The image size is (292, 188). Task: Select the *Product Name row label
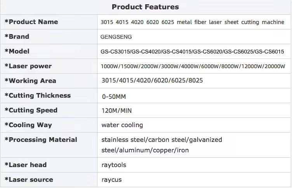pyautogui.click(x=31, y=22)
